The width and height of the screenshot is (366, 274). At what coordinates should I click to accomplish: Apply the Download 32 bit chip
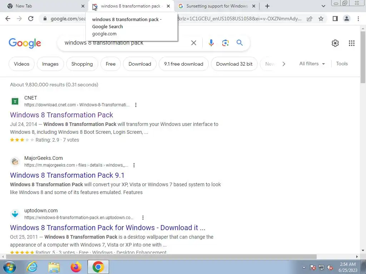pyautogui.click(x=234, y=64)
